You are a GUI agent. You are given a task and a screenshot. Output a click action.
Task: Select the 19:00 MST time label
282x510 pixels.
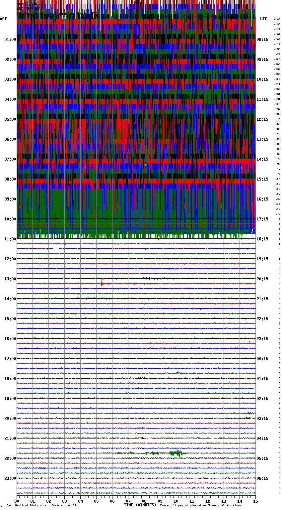(x=10, y=399)
